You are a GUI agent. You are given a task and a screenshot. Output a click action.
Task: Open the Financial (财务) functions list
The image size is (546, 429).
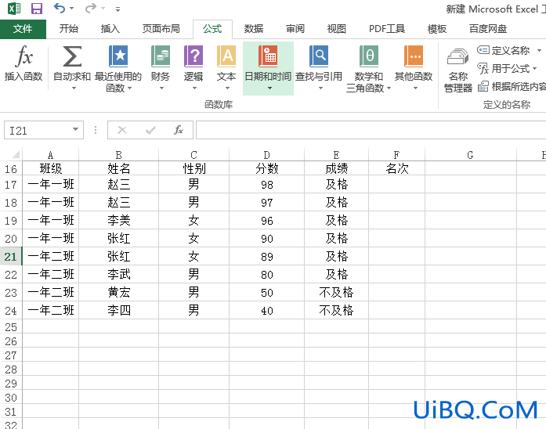(160, 67)
